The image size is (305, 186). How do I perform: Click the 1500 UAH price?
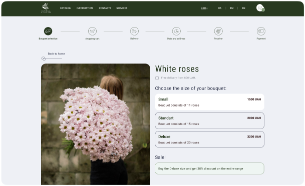pyautogui.click(x=254, y=99)
